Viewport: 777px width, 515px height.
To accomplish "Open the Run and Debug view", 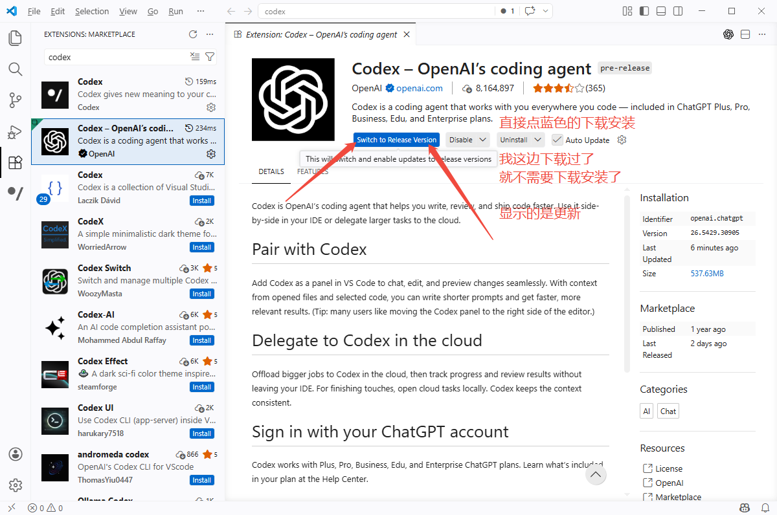I will point(15,131).
